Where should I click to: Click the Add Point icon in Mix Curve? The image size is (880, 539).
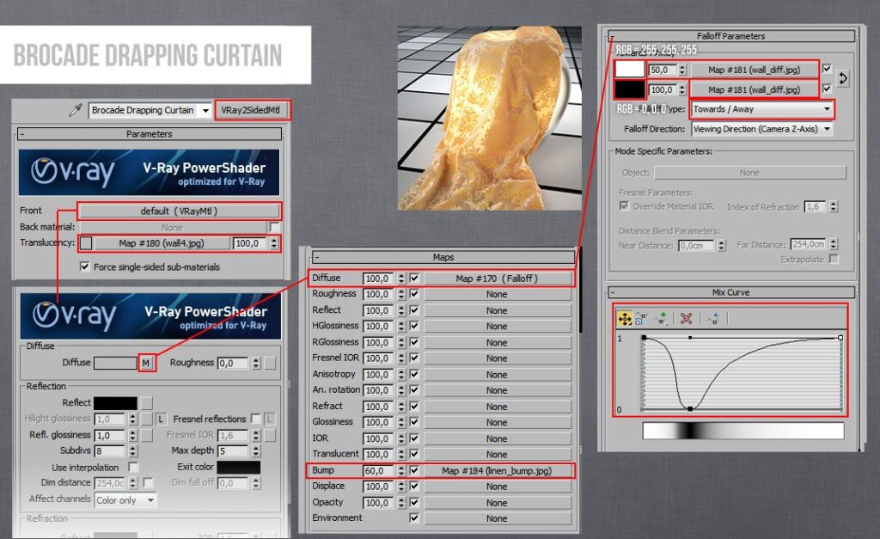pyautogui.click(x=660, y=318)
